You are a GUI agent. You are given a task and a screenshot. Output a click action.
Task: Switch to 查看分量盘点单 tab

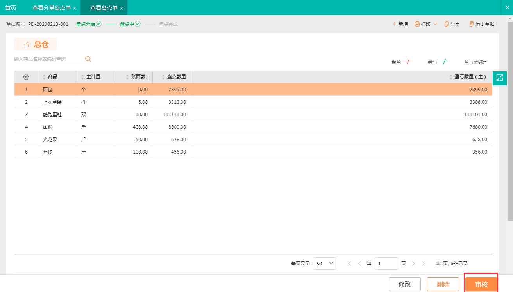pos(51,8)
